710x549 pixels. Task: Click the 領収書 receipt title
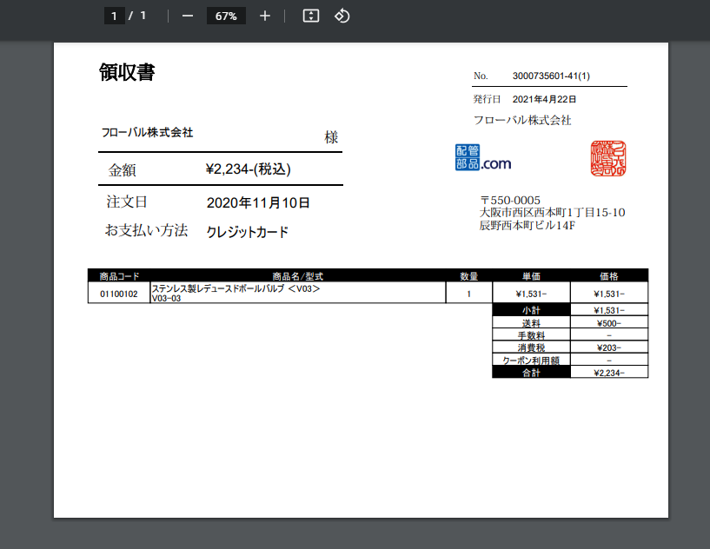click(127, 73)
